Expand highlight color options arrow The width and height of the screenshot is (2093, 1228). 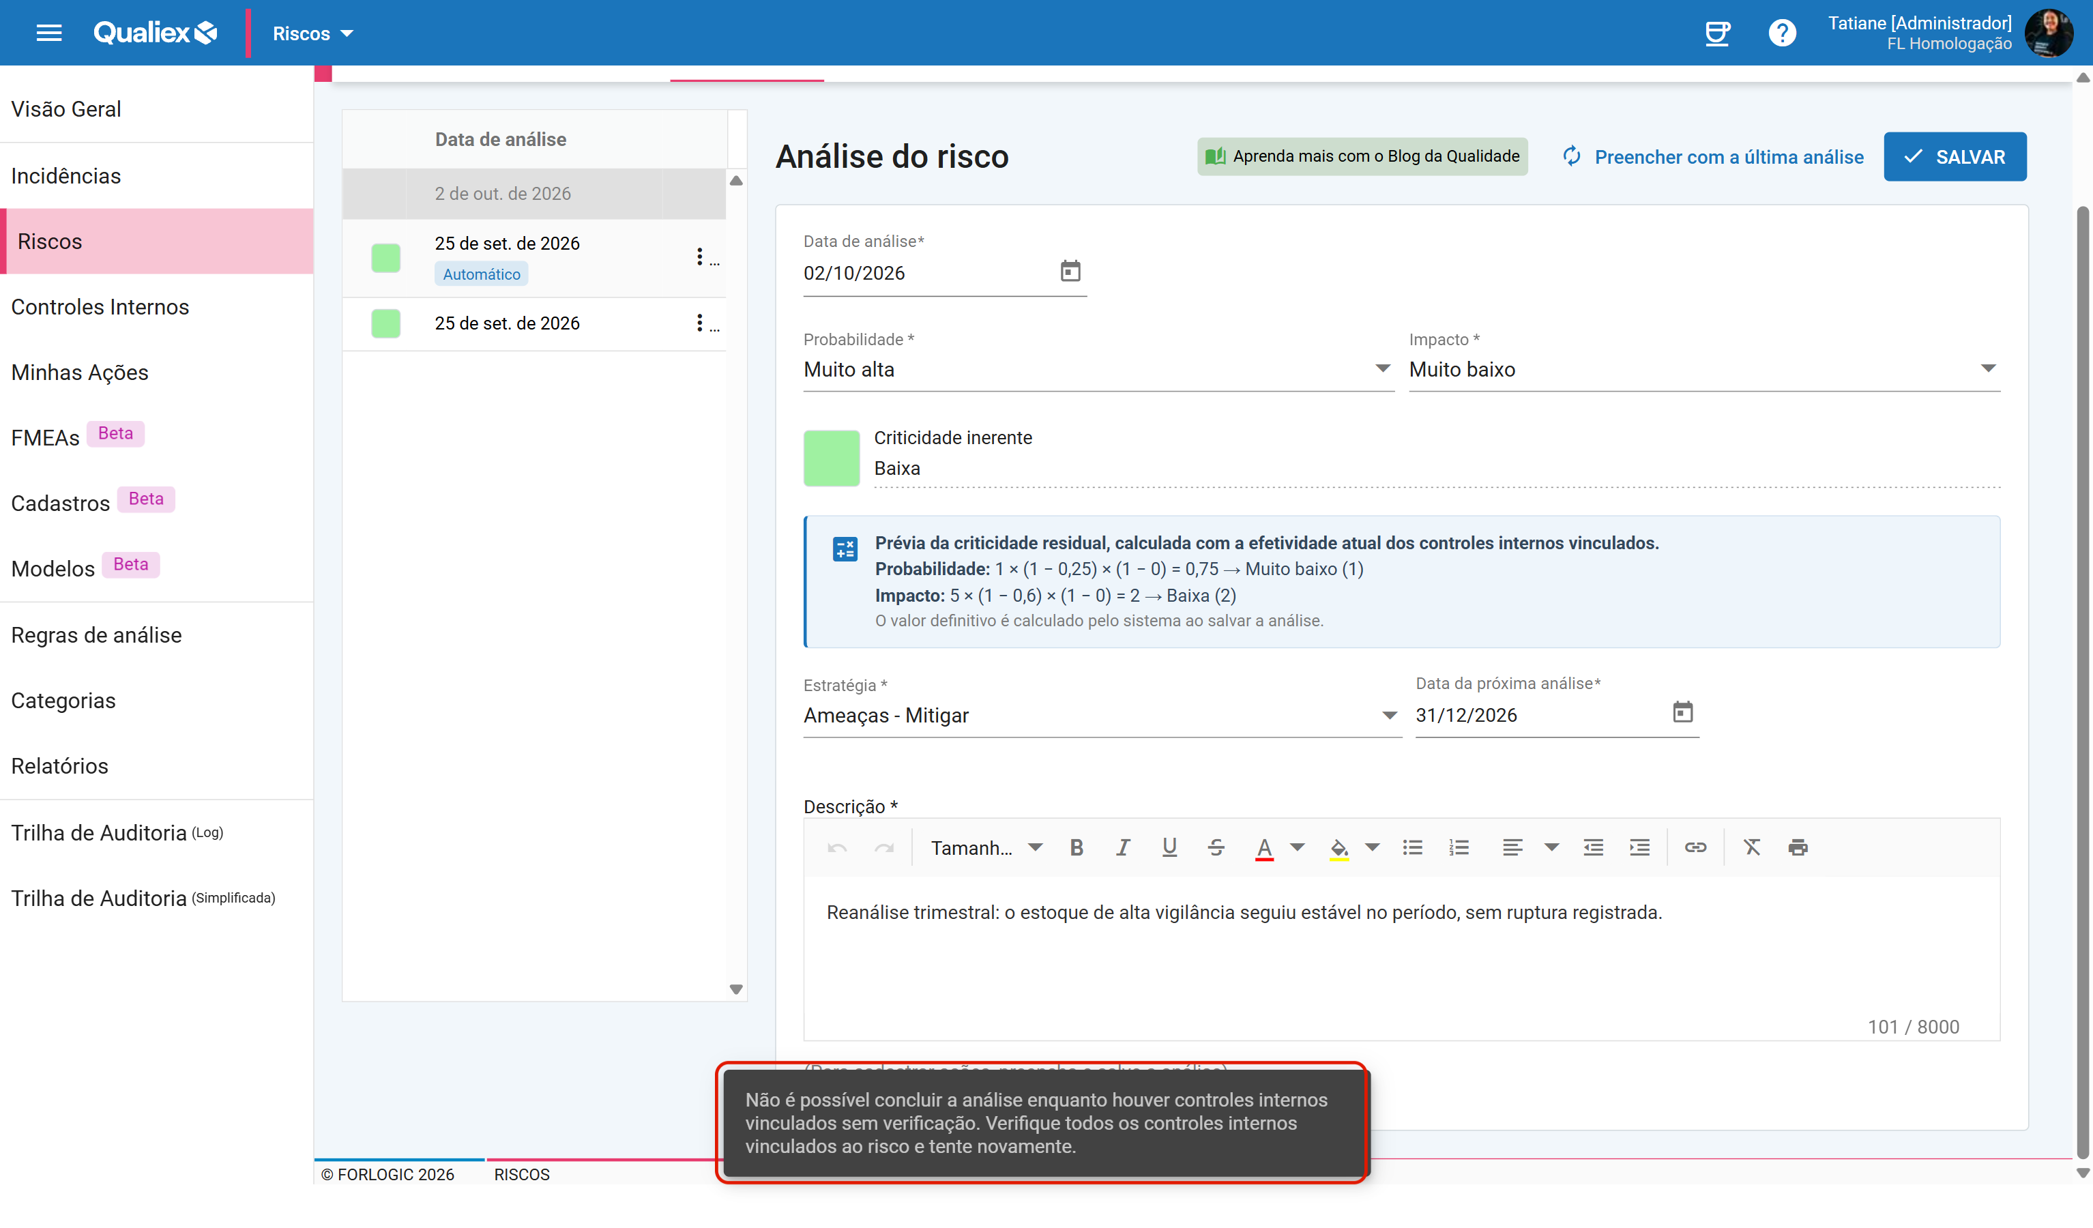click(1372, 847)
